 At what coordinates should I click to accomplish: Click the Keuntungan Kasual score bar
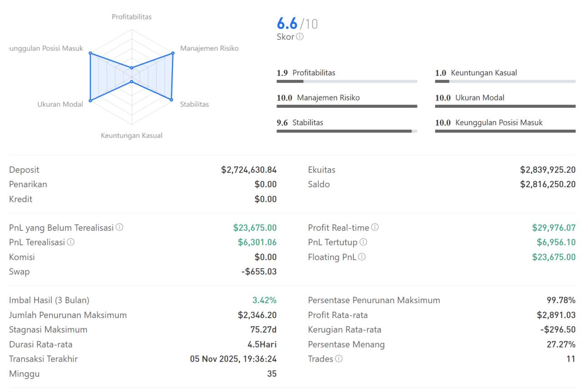pyautogui.click(x=505, y=81)
